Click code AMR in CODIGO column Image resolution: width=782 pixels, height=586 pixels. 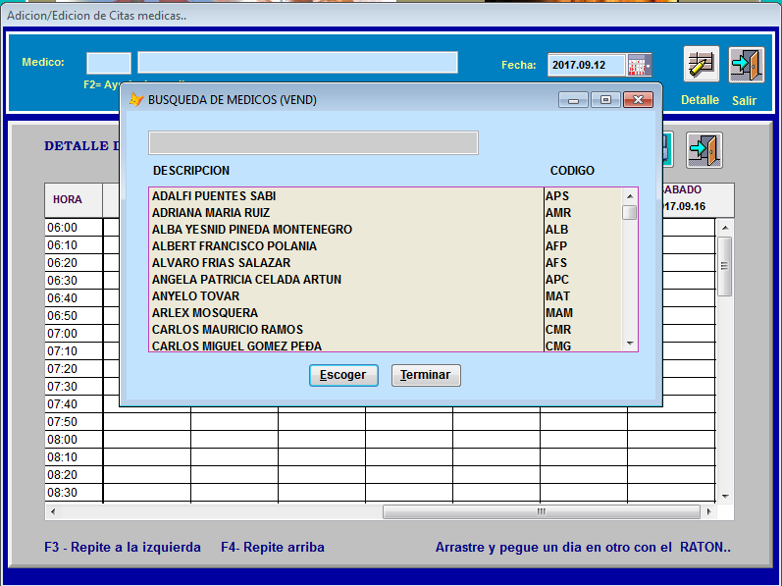tap(558, 213)
